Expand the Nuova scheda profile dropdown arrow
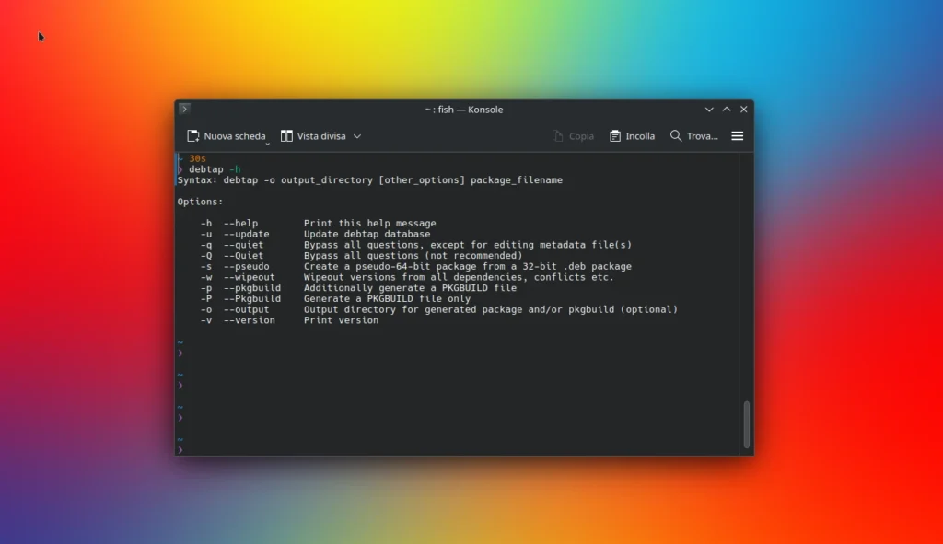 pos(268,143)
